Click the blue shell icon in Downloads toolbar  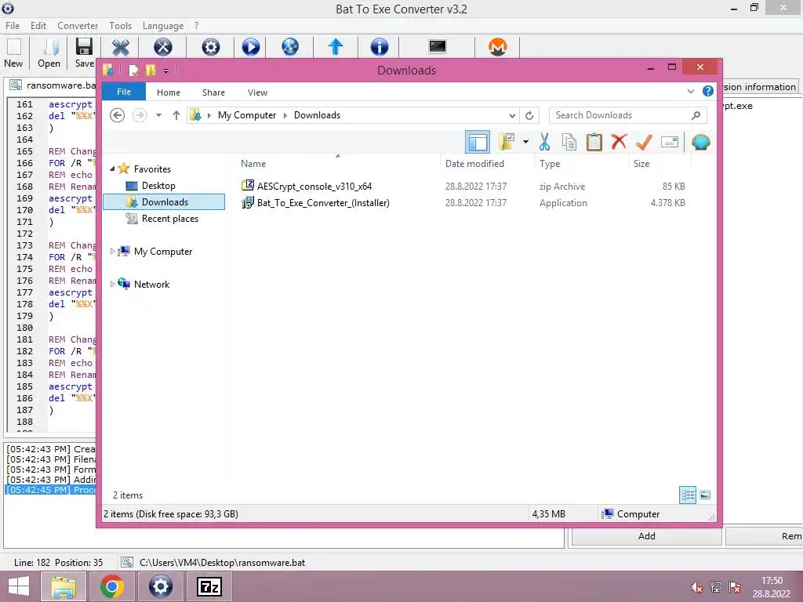pyautogui.click(x=700, y=142)
